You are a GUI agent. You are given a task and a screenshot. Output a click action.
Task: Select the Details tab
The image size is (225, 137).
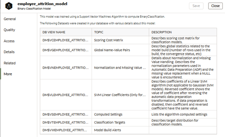point(9,52)
